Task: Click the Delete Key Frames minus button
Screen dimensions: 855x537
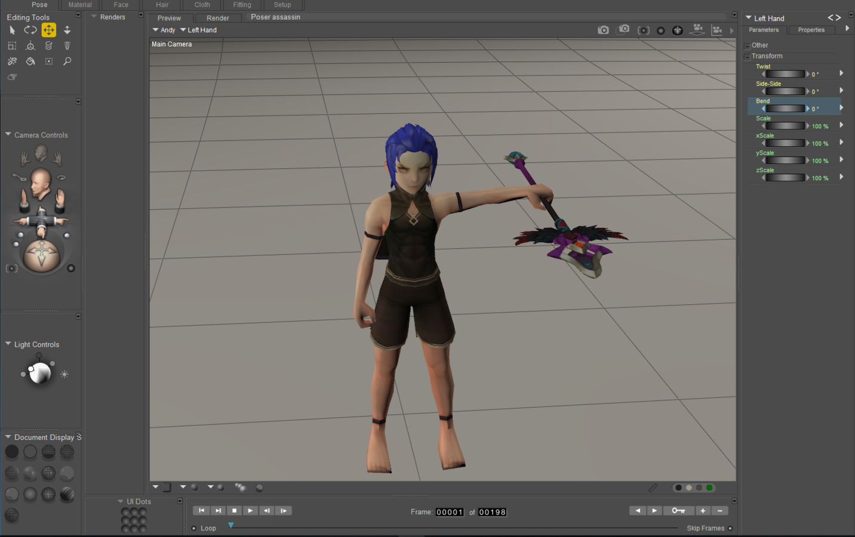Action: pos(720,511)
